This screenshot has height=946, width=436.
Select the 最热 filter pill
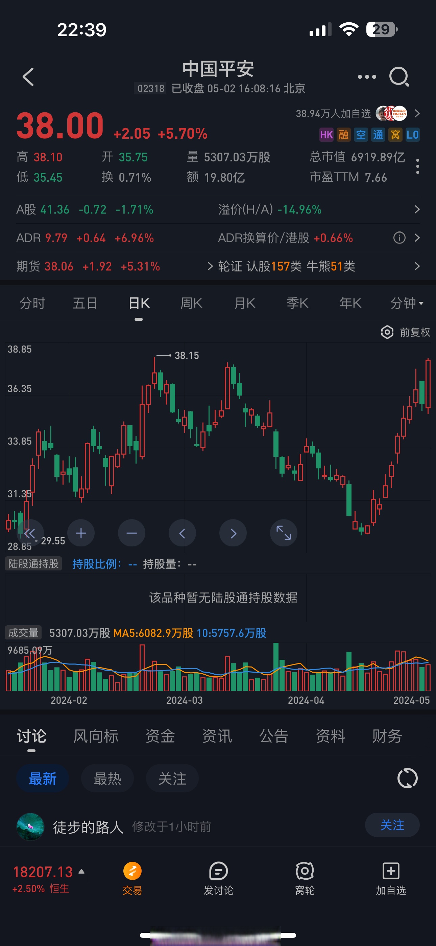(107, 778)
